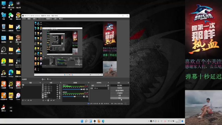Toggle visibility eye of 显示器采集 source

(x=57, y=93)
